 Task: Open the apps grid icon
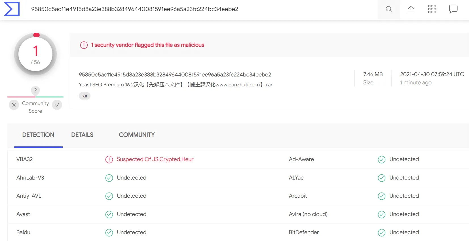pos(432,9)
